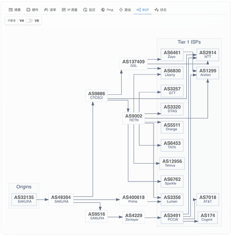Click the AS3491 PCCW node
This screenshot has width=232, height=237.
tap(172, 218)
